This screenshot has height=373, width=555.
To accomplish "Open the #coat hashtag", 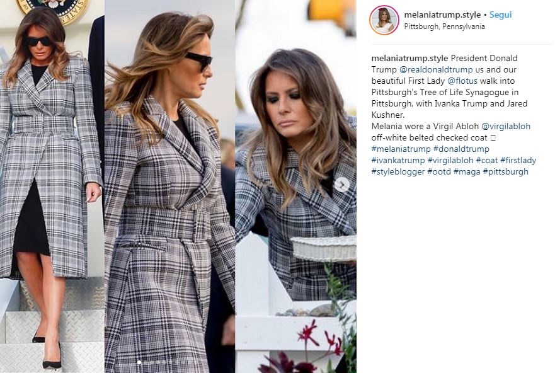I will click(x=487, y=160).
